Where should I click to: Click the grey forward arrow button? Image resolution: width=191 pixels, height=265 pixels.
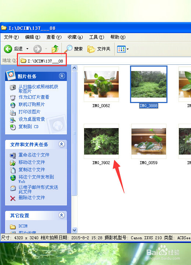click(x=37, y=49)
